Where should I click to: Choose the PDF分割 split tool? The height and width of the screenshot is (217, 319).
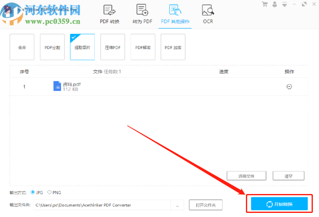point(52,47)
